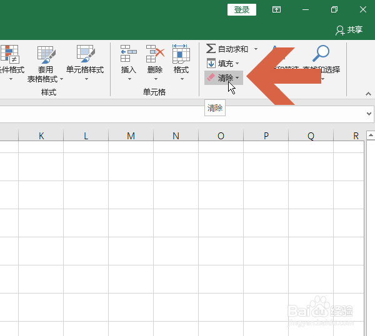Collapse the ribbon with the up chevron
Screen dimensions: 375x336
point(368,94)
